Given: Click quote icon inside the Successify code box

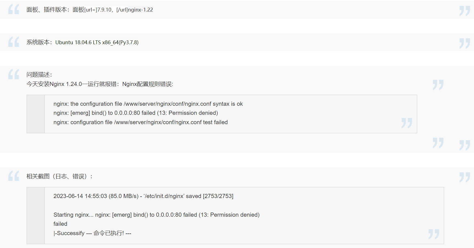Looking at the screenshot, I should pyautogui.click(x=434, y=234).
